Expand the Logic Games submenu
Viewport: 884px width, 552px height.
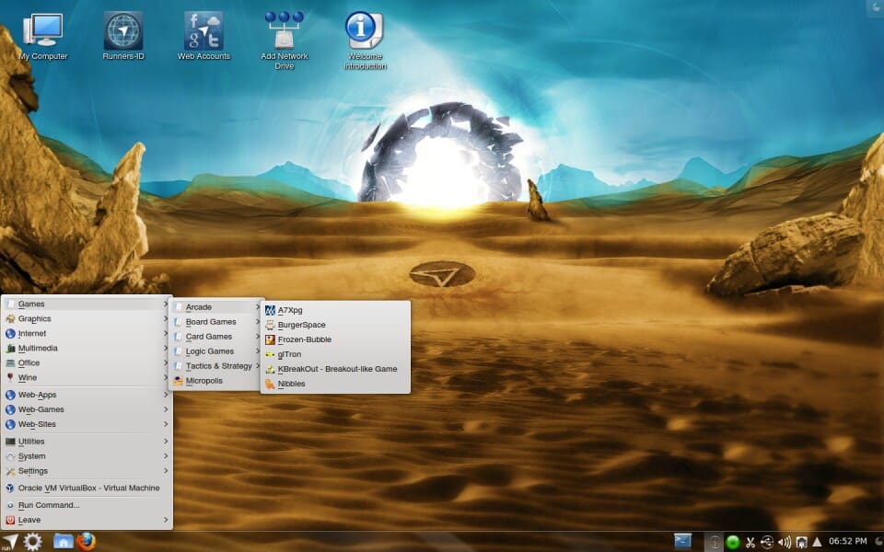point(217,351)
